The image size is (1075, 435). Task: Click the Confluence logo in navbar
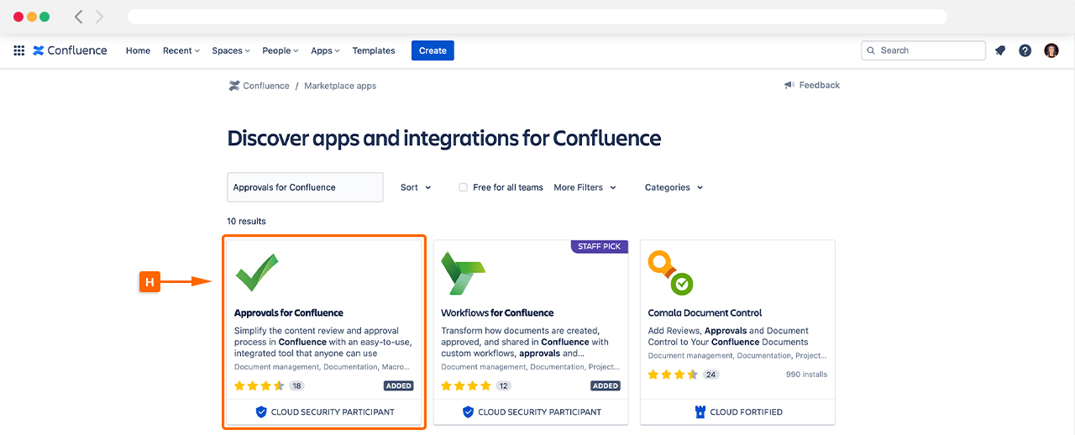click(71, 50)
